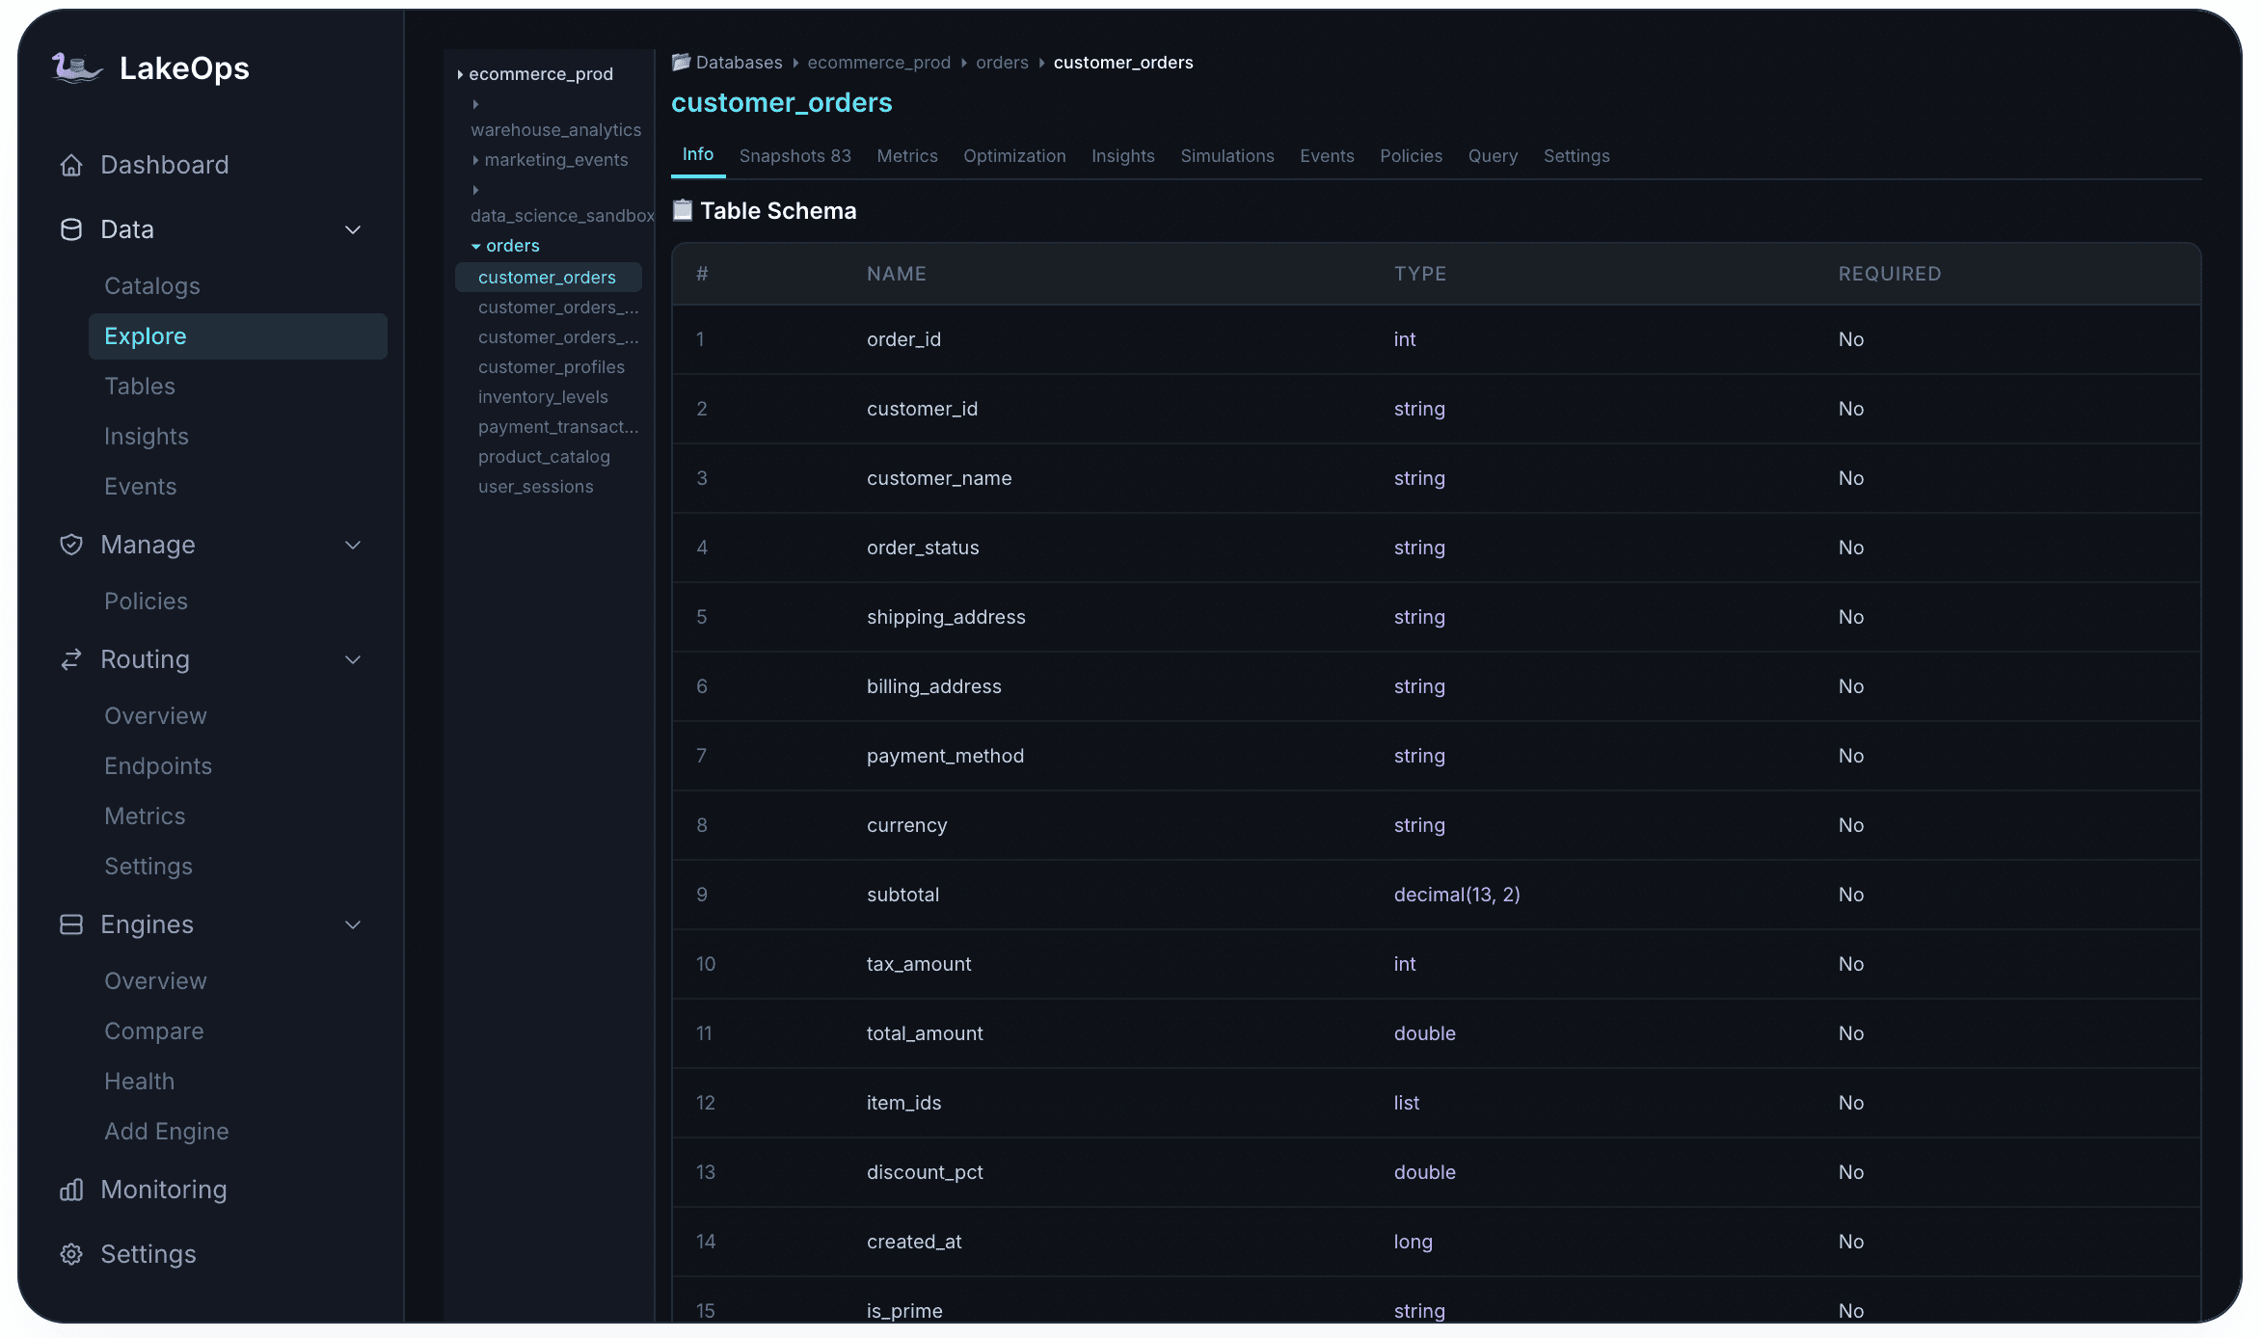Go to Tables in the sidebar
Image resolution: width=2262 pixels, height=1338 pixels.
point(140,387)
